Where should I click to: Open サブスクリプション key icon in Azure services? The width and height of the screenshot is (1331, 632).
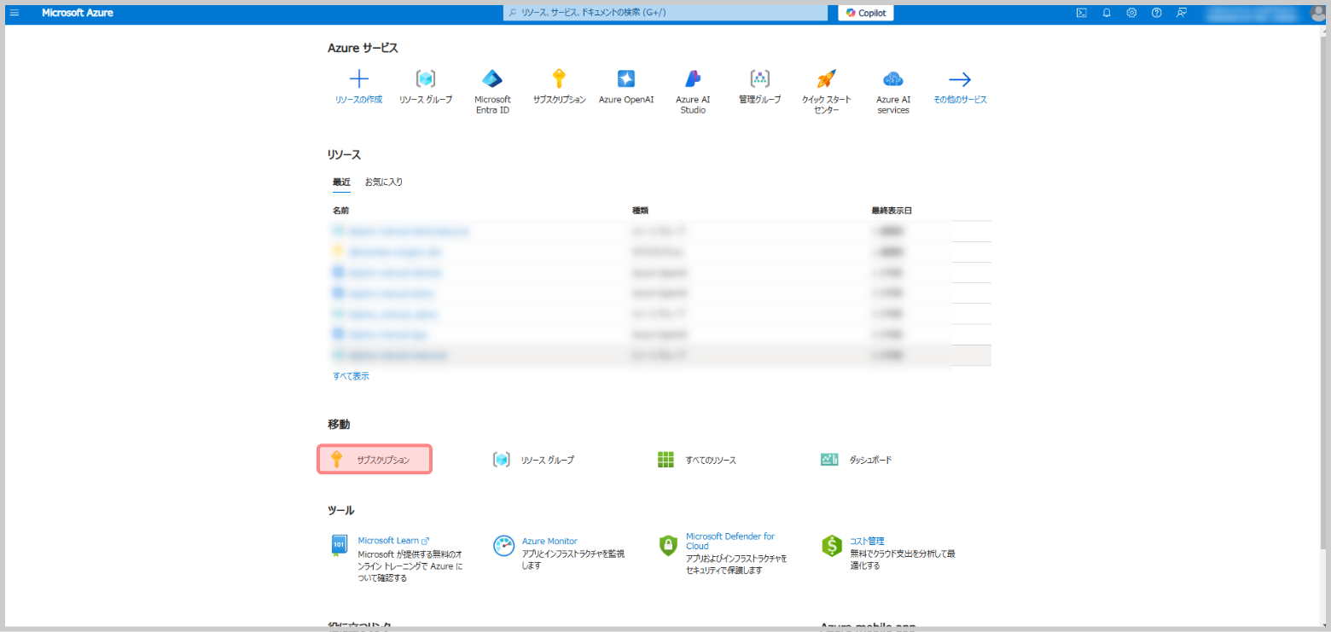click(x=559, y=79)
